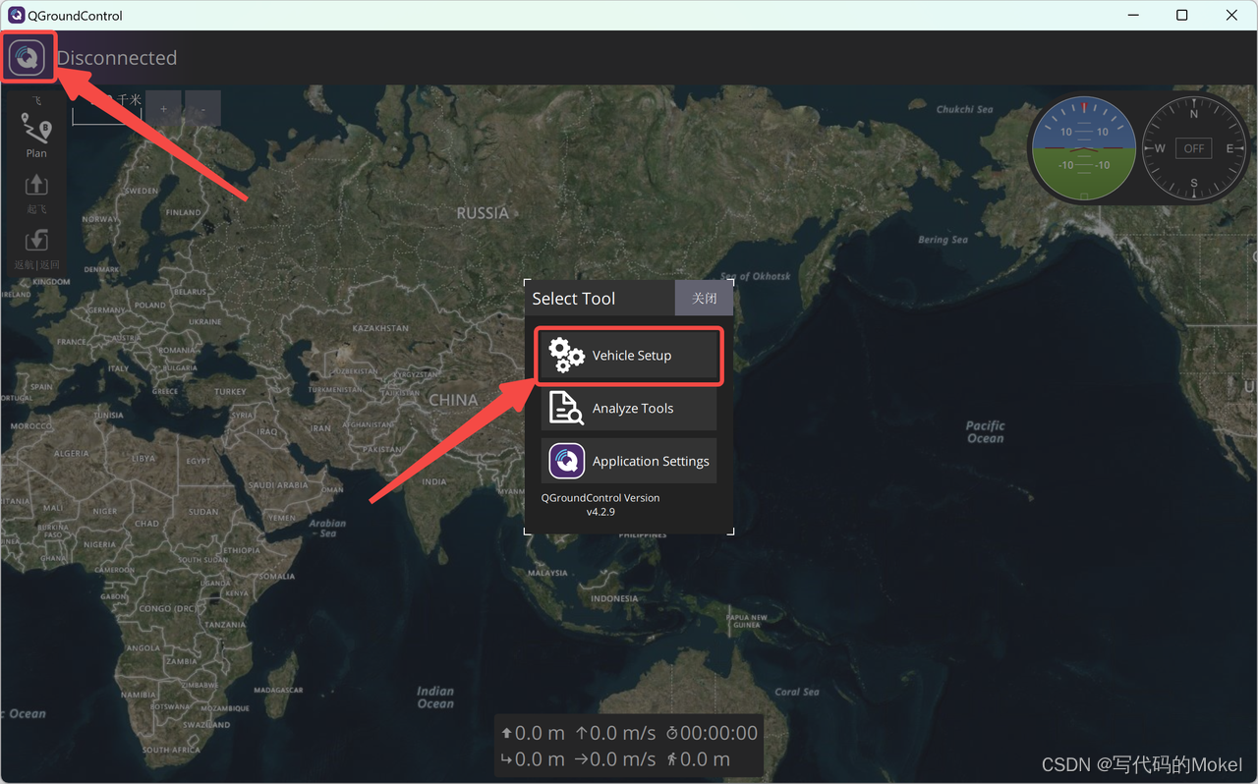Click the 起飞 takeoff icon
This screenshot has height=784, width=1258.
click(36, 185)
